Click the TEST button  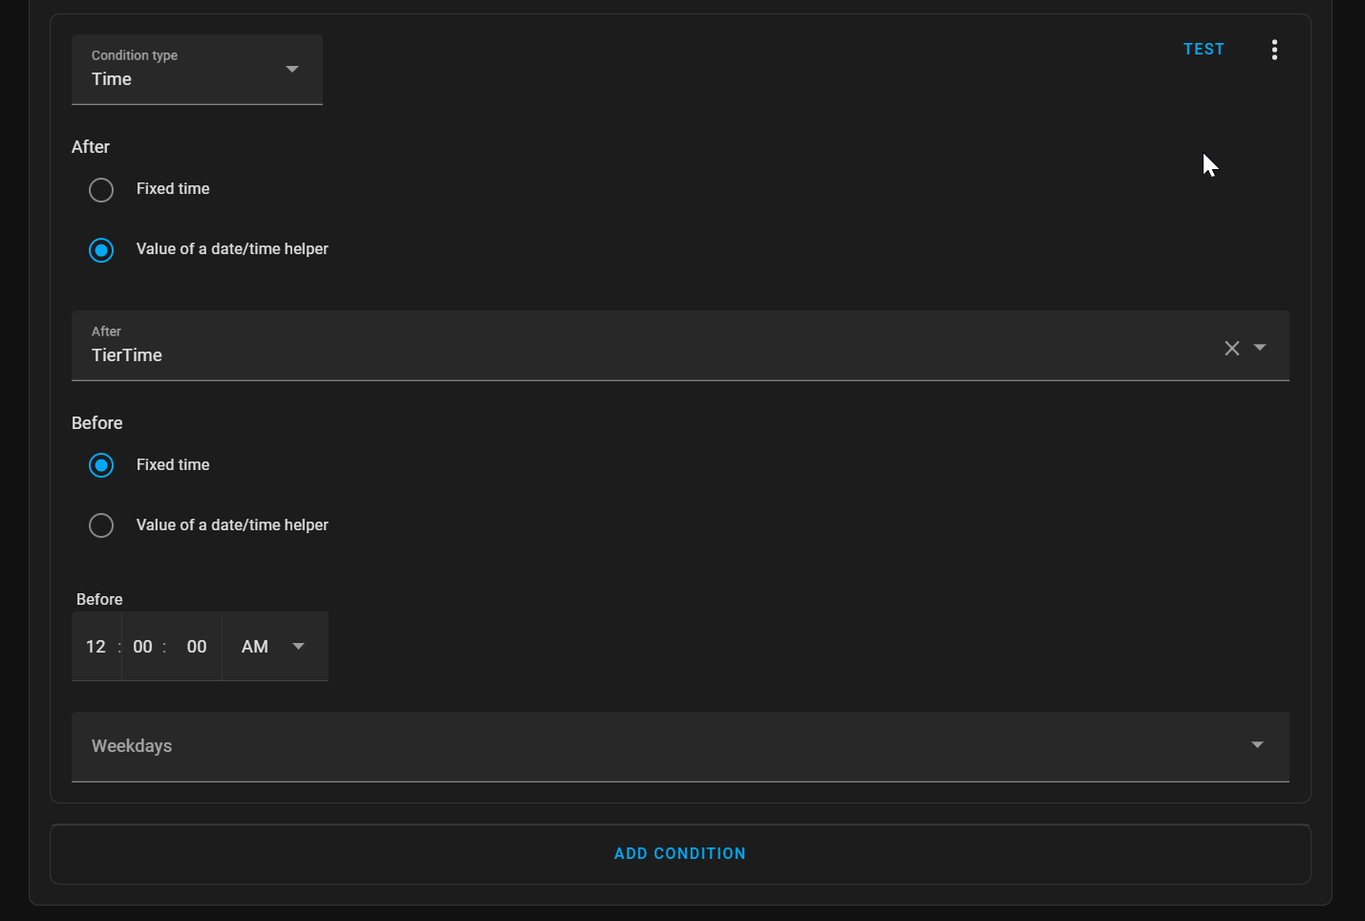[1204, 49]
